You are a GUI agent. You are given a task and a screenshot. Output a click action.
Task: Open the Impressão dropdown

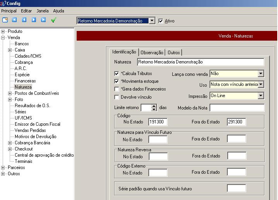(261, 95)
